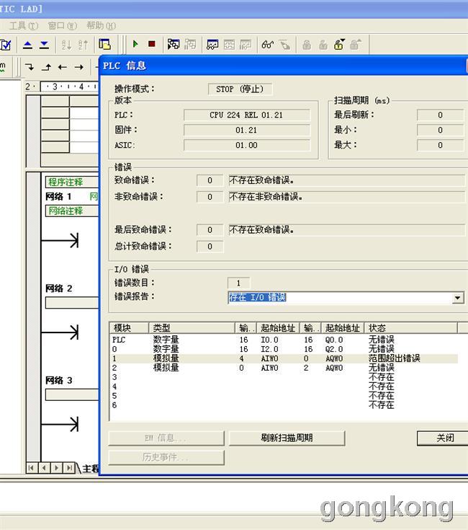468x530 pixels.
Task: Click the 刷新扫描周期 button
Action: tap(287, 438)
